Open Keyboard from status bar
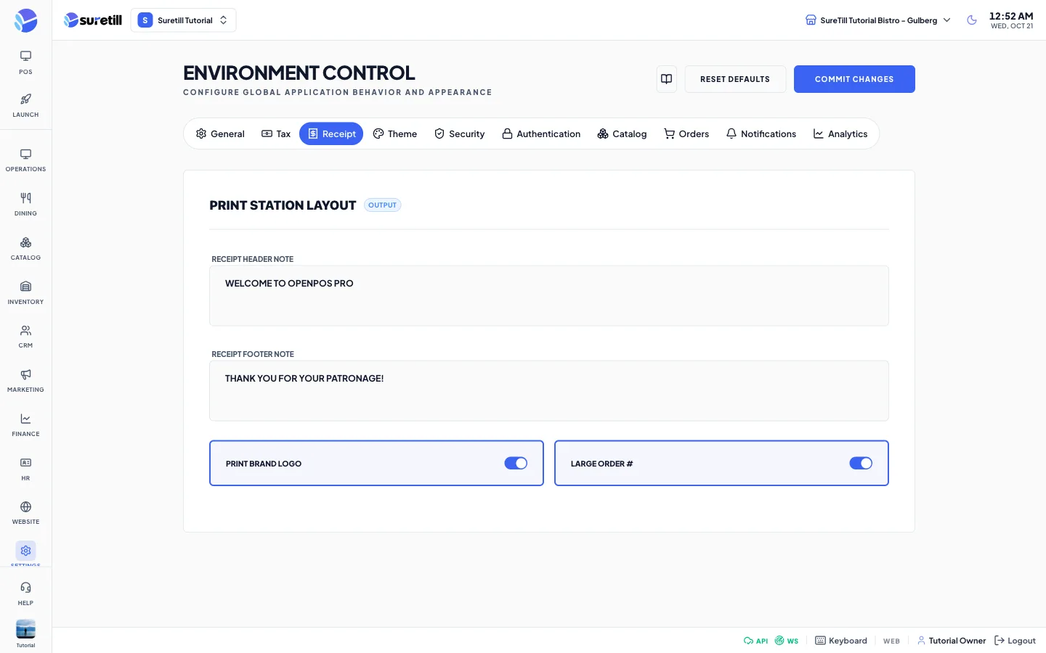 point(841,641)
